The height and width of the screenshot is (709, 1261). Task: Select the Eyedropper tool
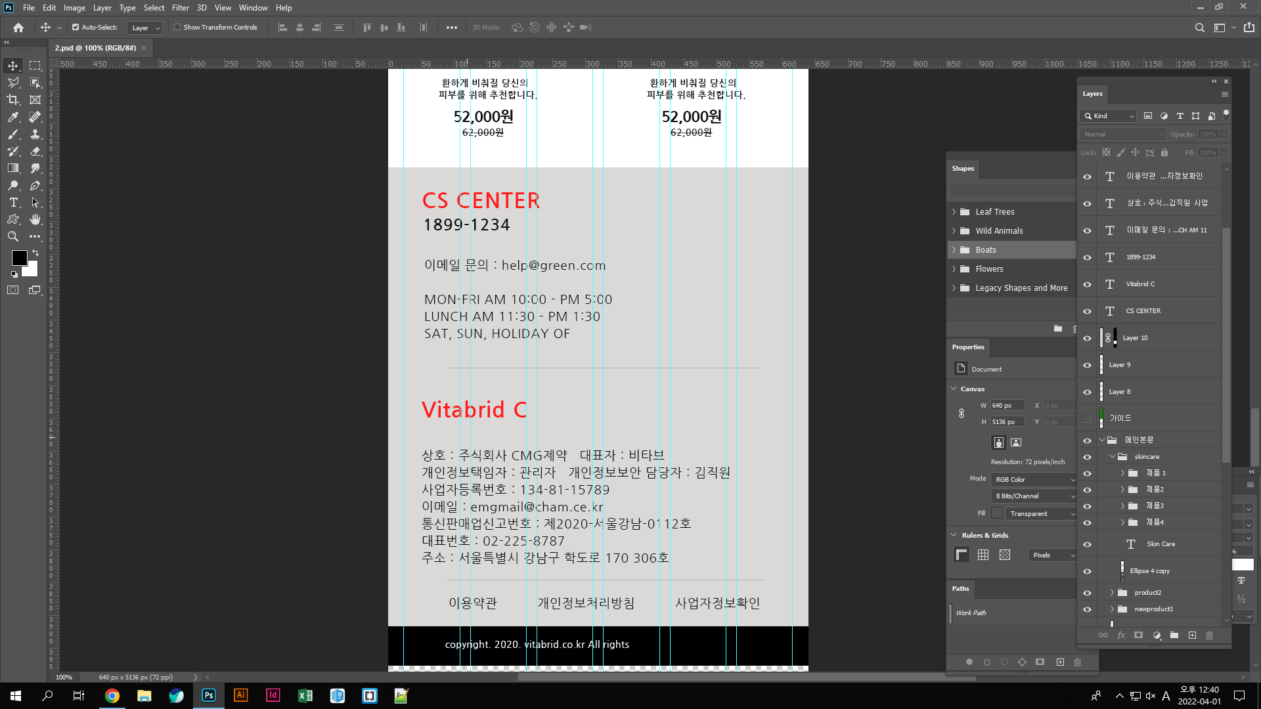click(x=13, y=117)
